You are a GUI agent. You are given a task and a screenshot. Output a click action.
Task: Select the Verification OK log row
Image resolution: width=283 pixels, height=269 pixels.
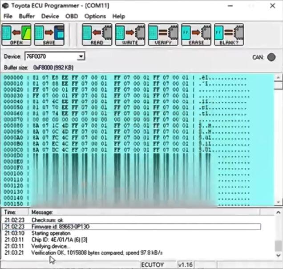[x=132, y=253]
